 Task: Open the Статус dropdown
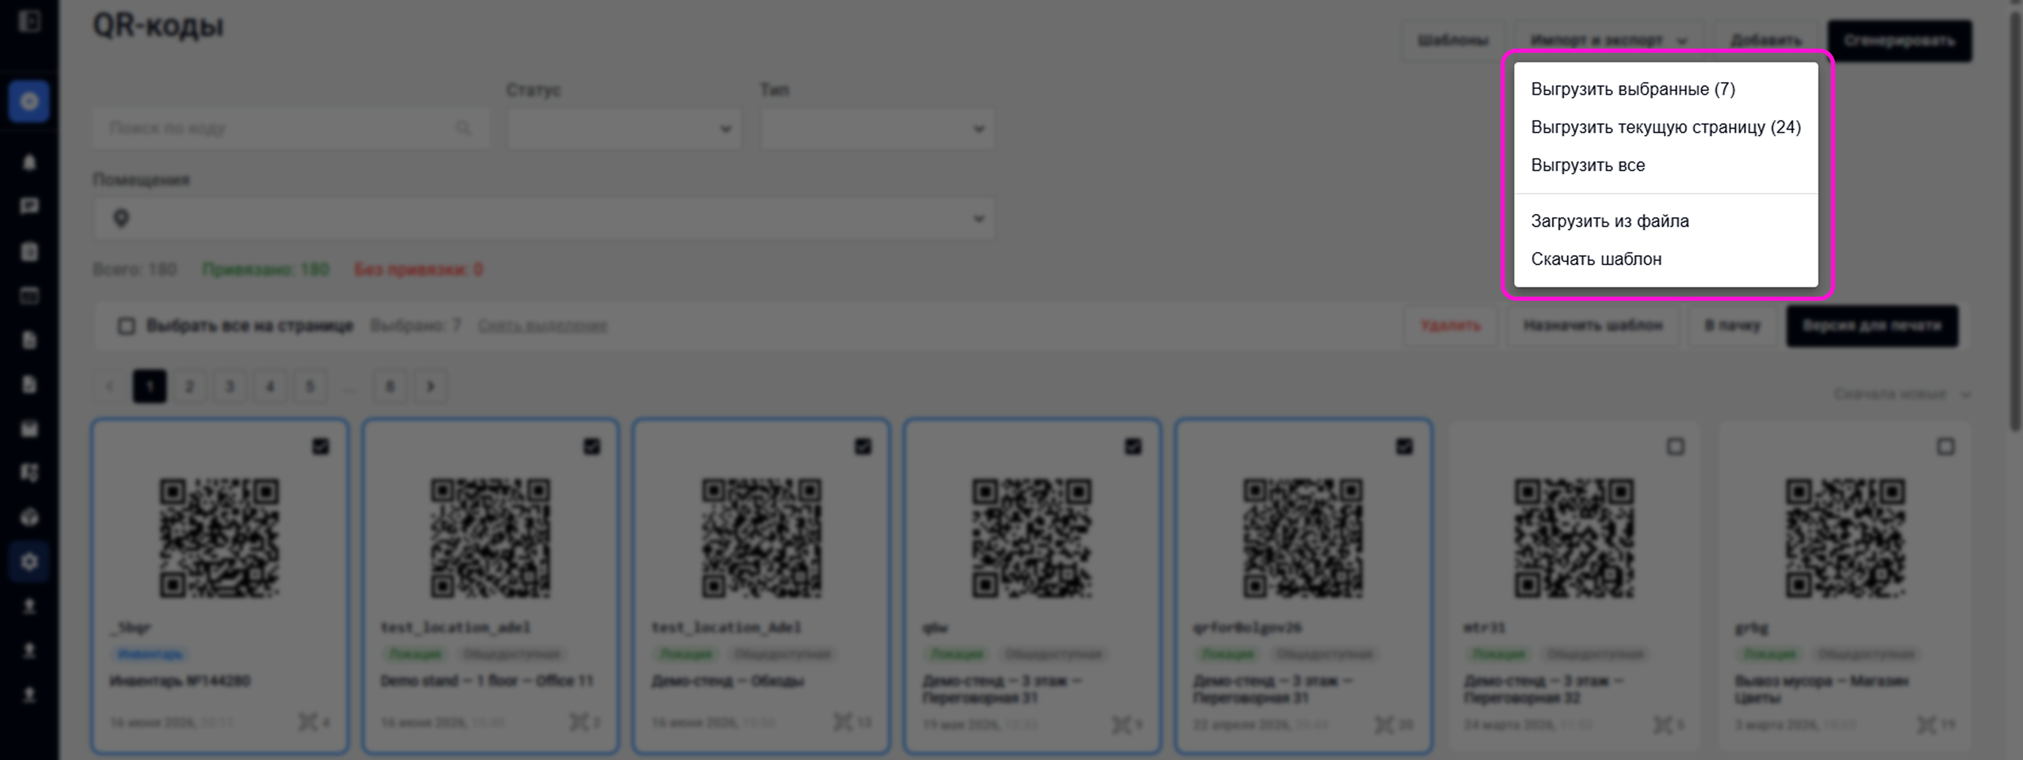coord(624,129)
